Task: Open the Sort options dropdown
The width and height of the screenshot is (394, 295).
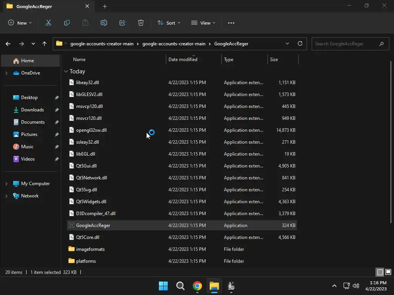Action: 169,23
